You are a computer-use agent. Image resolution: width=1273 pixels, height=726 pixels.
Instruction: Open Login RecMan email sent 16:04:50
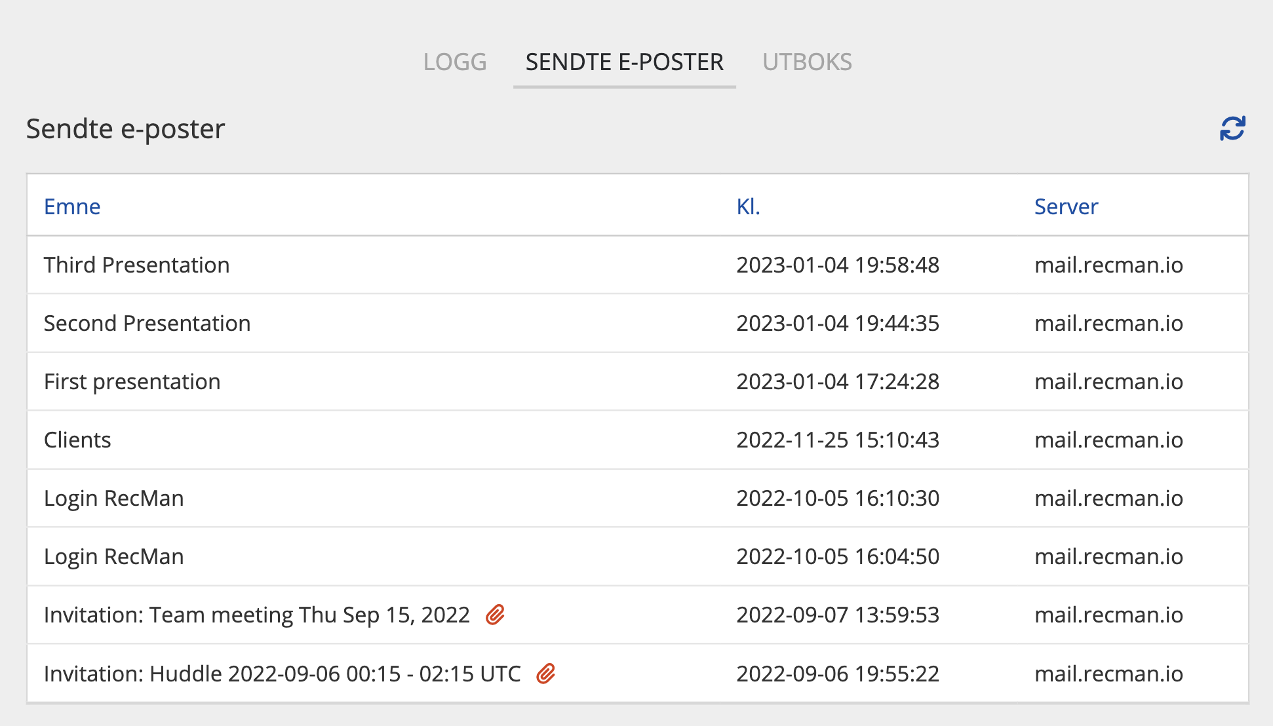113,556
